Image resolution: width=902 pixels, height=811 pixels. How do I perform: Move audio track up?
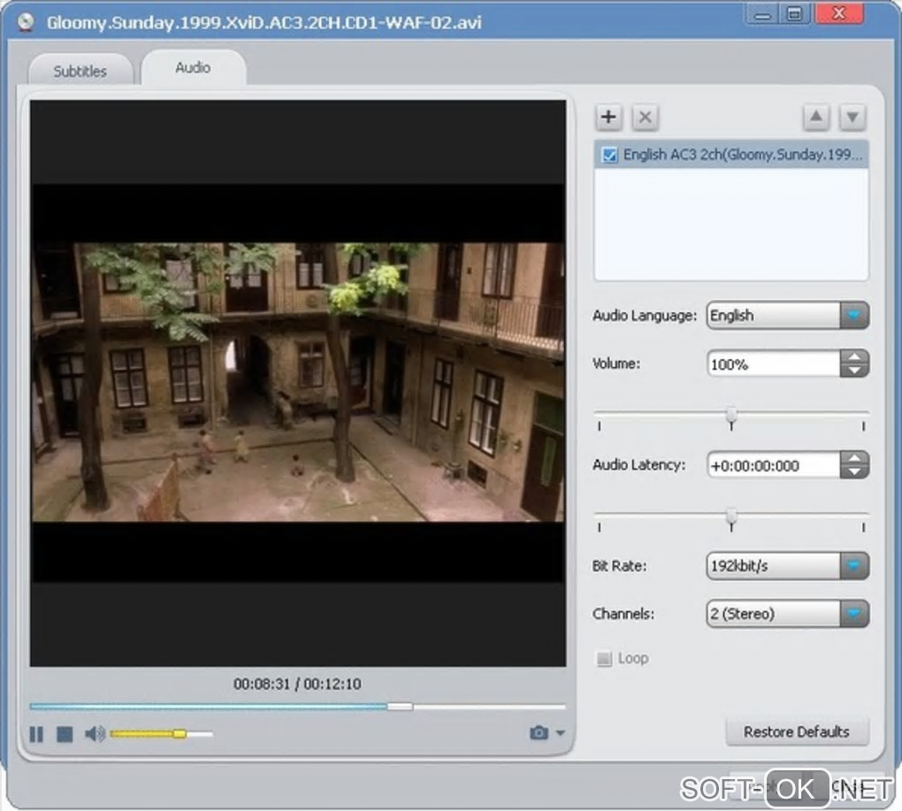click(x=815, y=118)
